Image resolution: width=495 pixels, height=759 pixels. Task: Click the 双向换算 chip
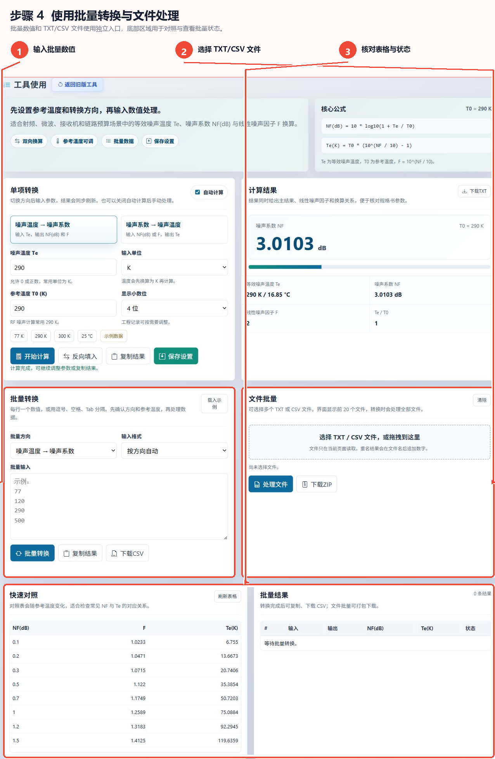[x=29, y=141]
